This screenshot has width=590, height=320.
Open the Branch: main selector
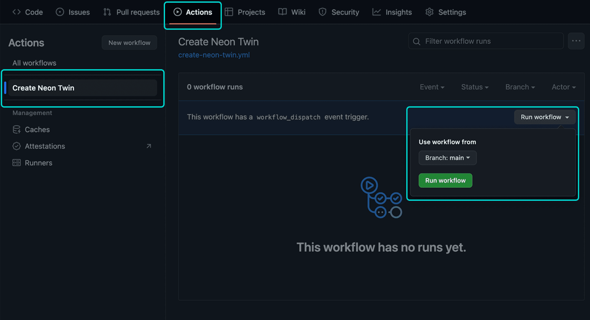(447, 158)
